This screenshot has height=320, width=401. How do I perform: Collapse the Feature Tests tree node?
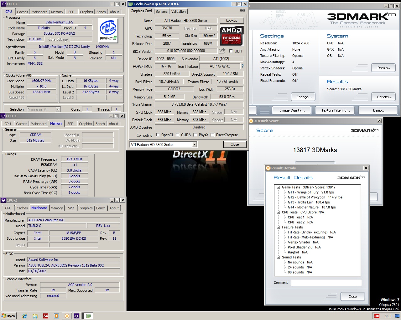click(x=278, y=227)
